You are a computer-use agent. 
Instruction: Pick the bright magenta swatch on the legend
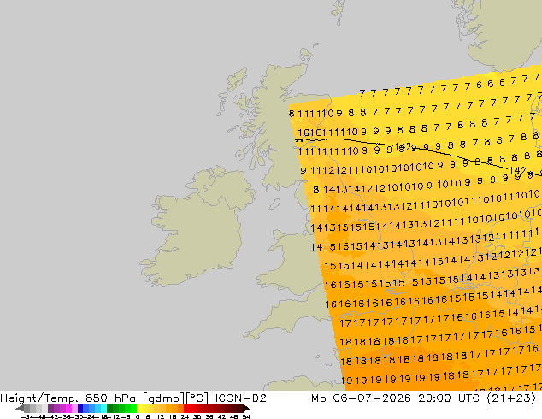[x=68, y=408]
